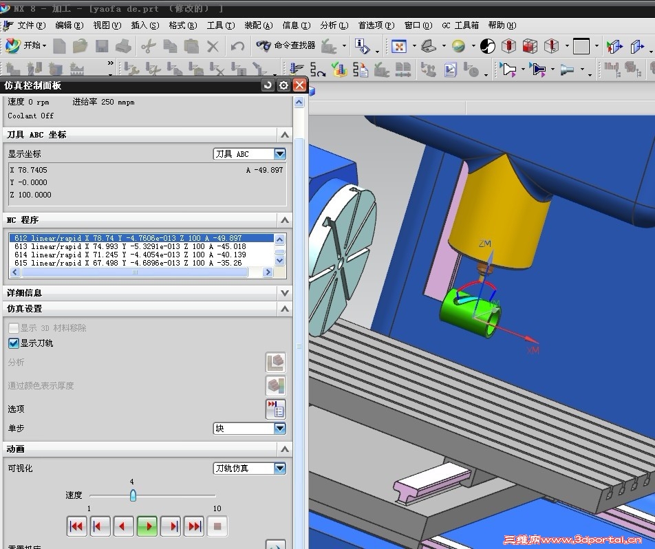Open the background color dropdown arrow
The width and height of the screenshot is (655, 549).
[597, 46]
